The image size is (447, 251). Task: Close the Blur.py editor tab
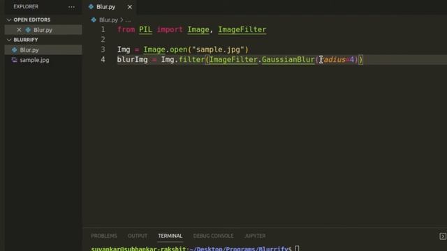click(x=130, y=7)
